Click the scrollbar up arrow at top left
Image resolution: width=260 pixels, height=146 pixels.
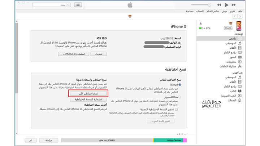point(17,21)
